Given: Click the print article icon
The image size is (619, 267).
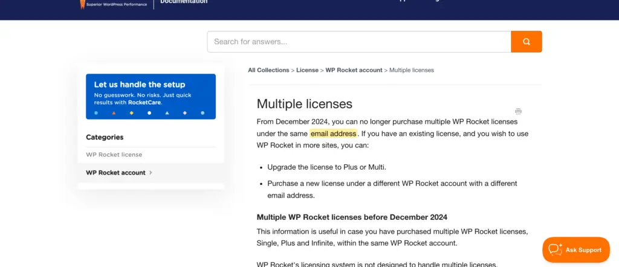Looking at the screenshot, I should coord(518,111).
